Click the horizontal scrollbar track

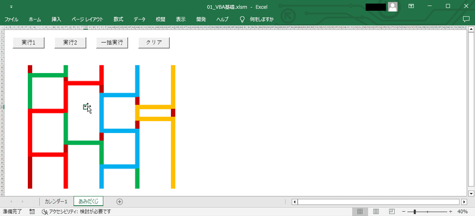pos(379,202)
